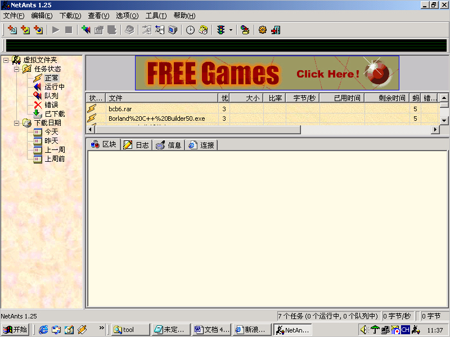
Task: Click the add batch job toolbar icon
Action: (x=25, y=30)
